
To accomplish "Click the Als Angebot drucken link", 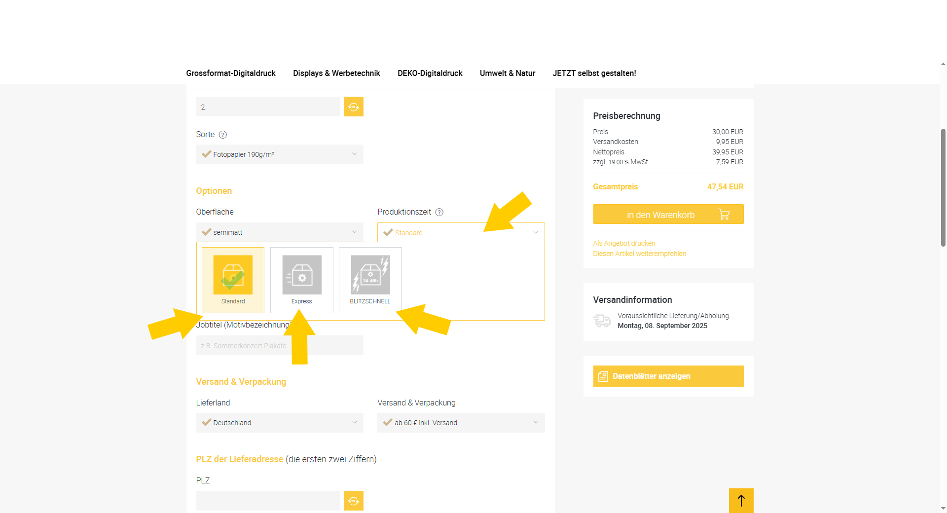I will click(624, 243).
